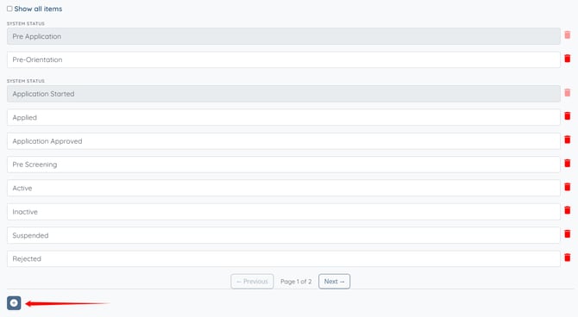Screen dimensions: 578x317
Task: Delete the Pre Screening status
Action: [568, 163]
